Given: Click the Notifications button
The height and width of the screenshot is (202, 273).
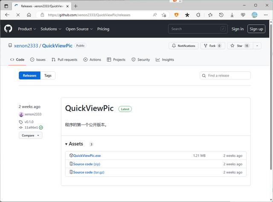Looking at the screenshot, I should click(x=183, y=46).
